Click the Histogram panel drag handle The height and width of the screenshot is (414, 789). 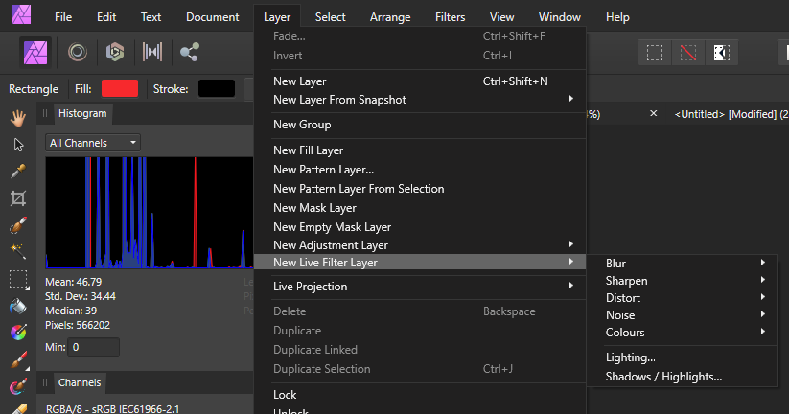[x=45, y=113]
